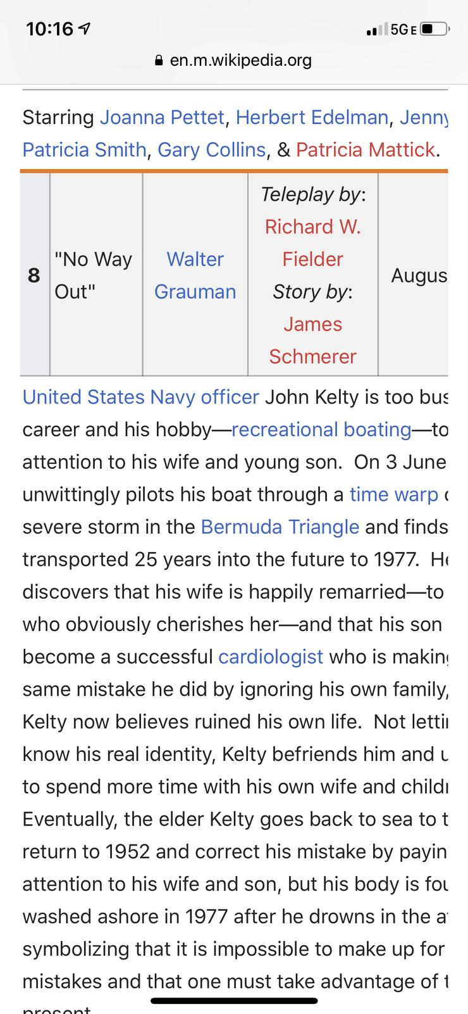The image size is (468, 1014).
Task: Open United States Navy officer link
Action: click(x=141, y=397)
